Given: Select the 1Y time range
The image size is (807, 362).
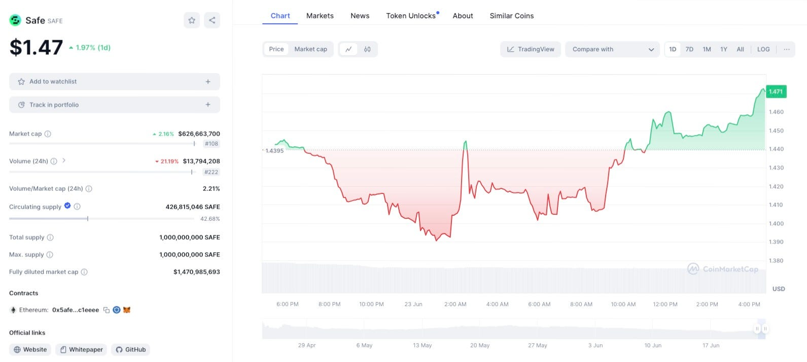Looking at the screenshot, I should click(x=724, y=49).
